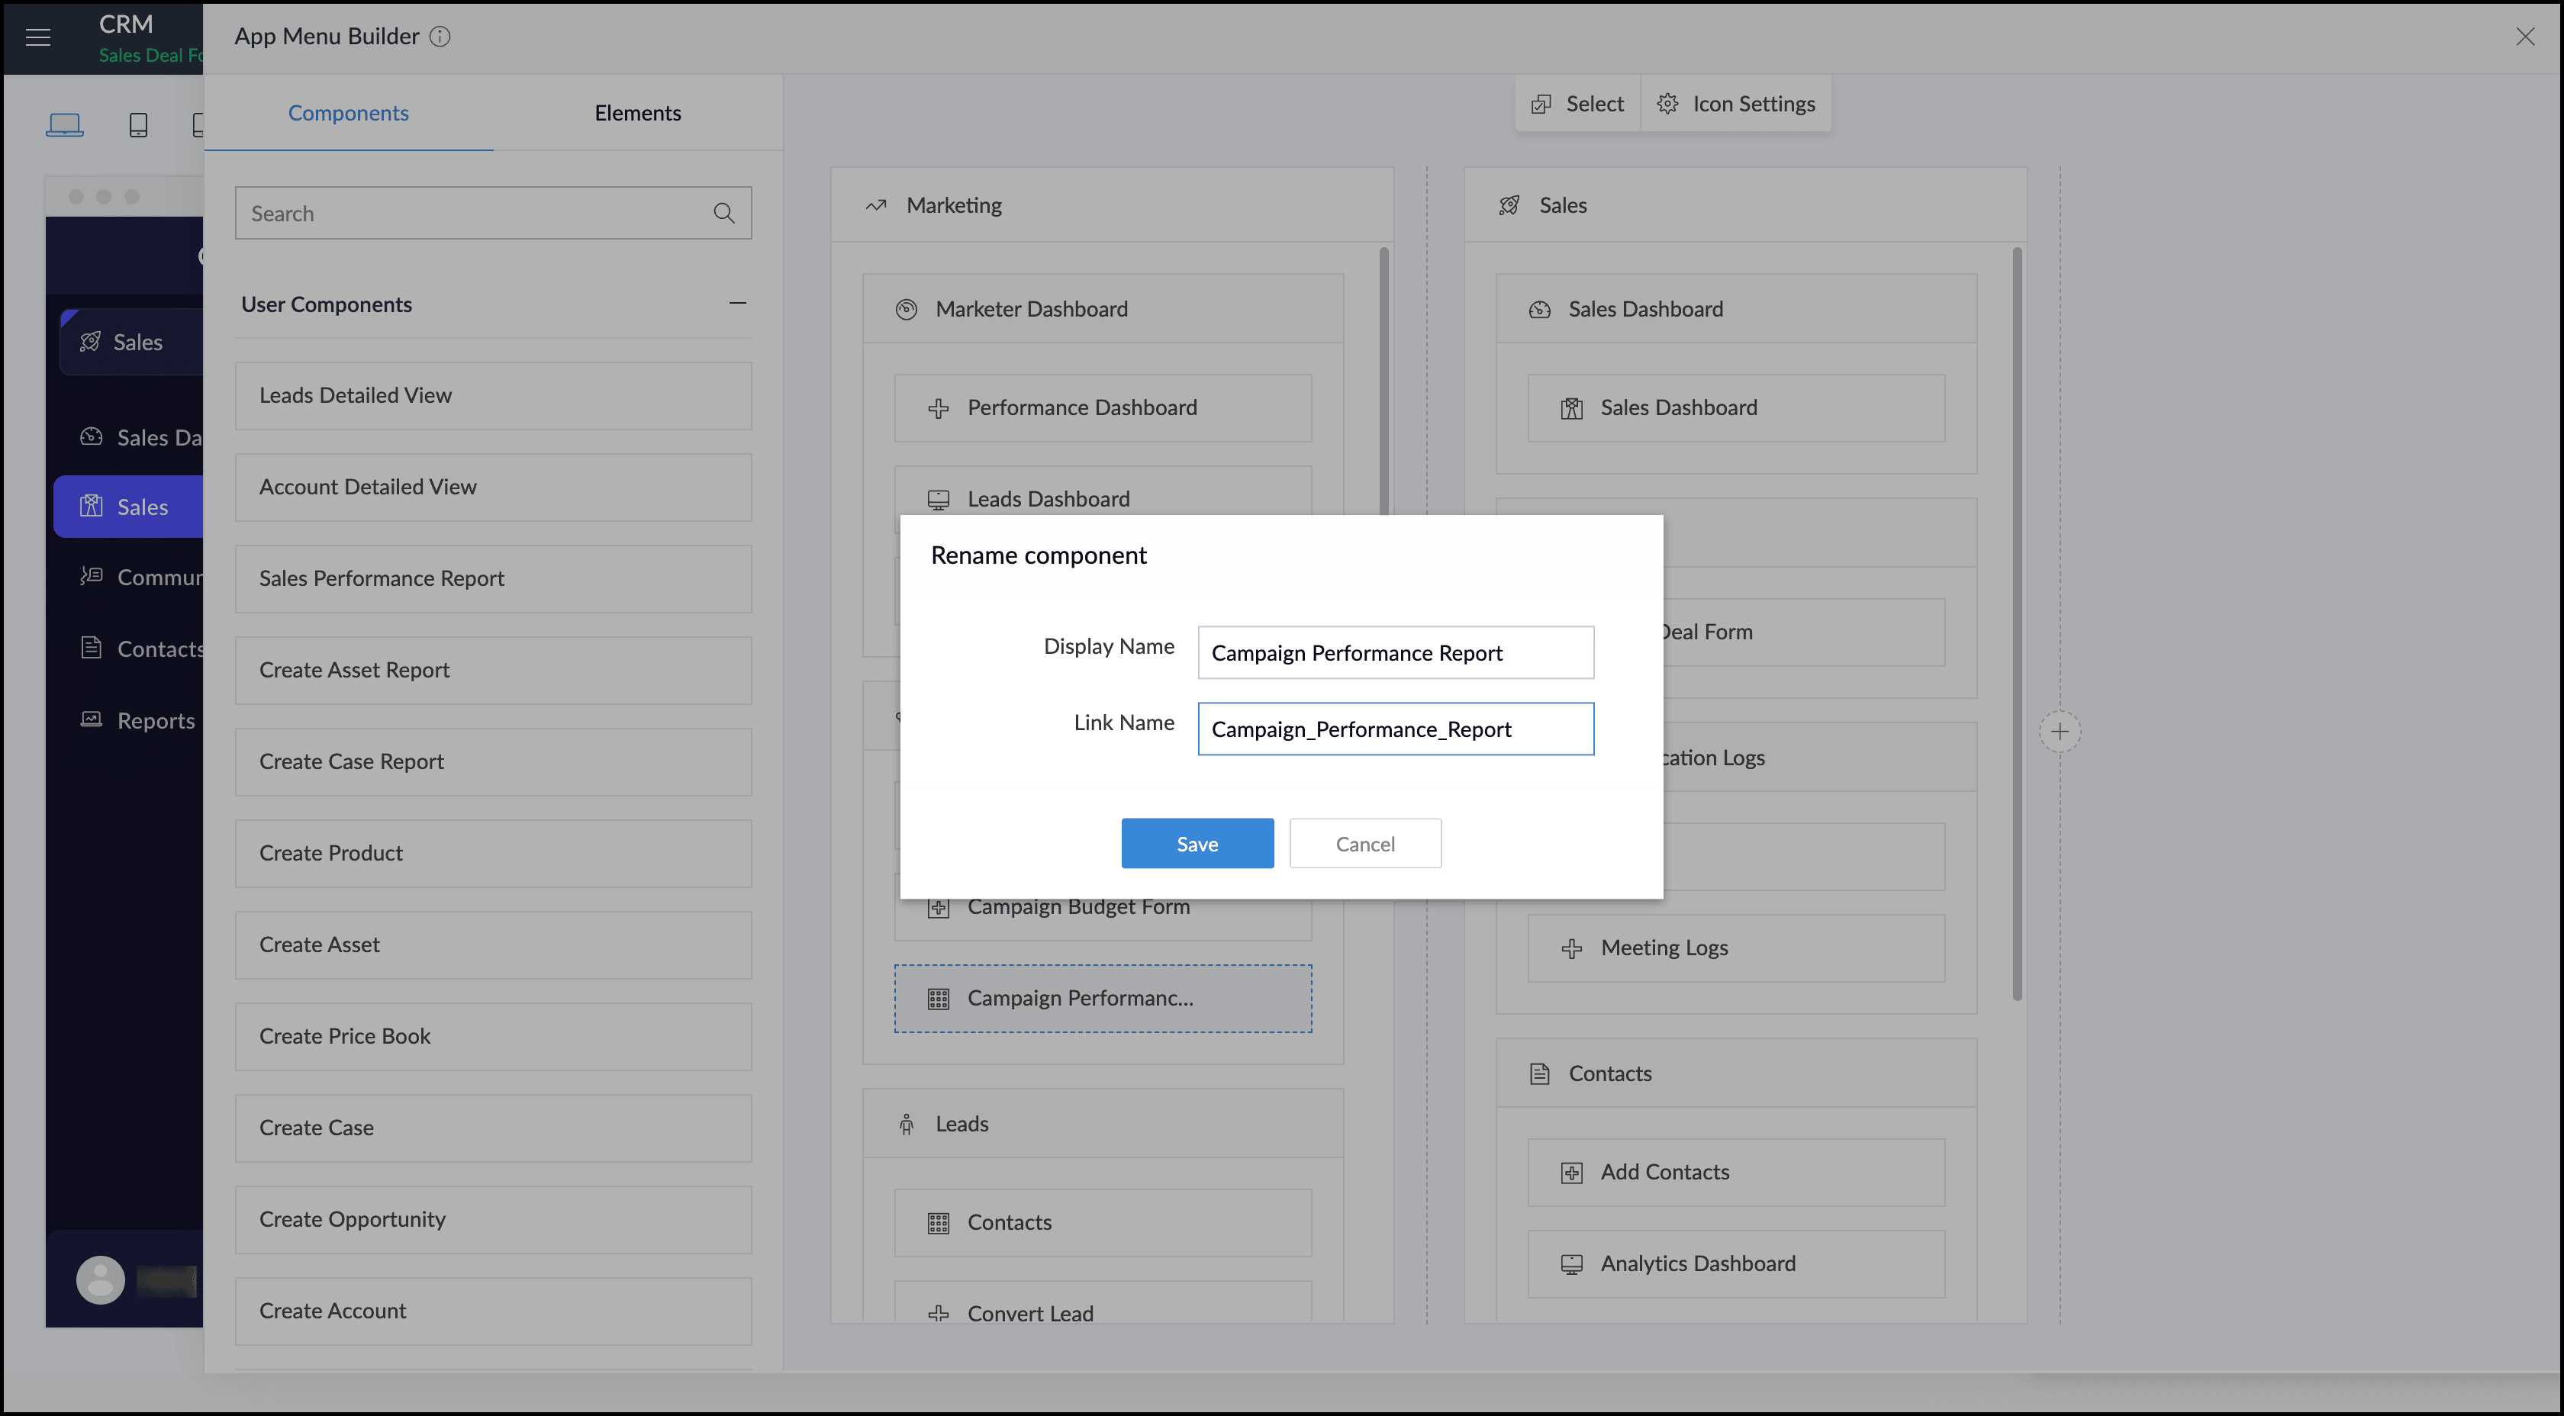Click the search magnifier icon

723,213
